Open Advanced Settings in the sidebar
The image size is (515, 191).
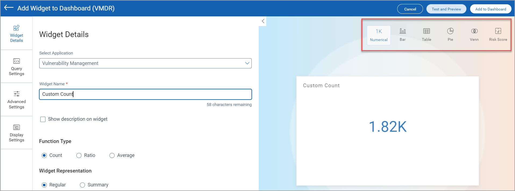16,100
